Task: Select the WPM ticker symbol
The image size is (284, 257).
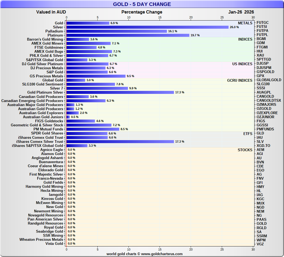Action: pos(261,240)
